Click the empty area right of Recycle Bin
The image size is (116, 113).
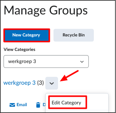click(104, 35)
